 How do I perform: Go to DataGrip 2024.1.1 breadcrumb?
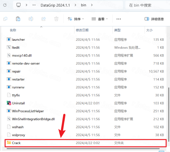point(55,5)
